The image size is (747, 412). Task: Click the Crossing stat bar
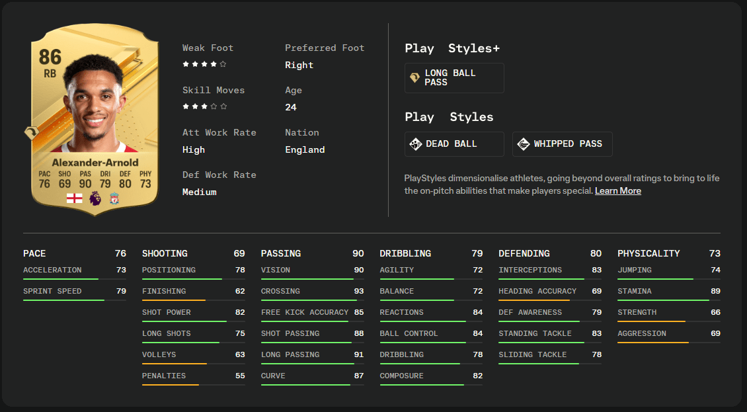tap(312, 300)
